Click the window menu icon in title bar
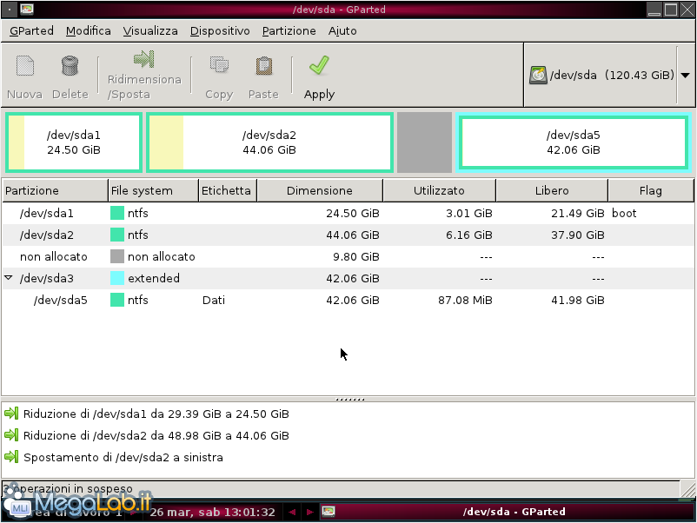 pyautogui.click(x=27, y=9)
